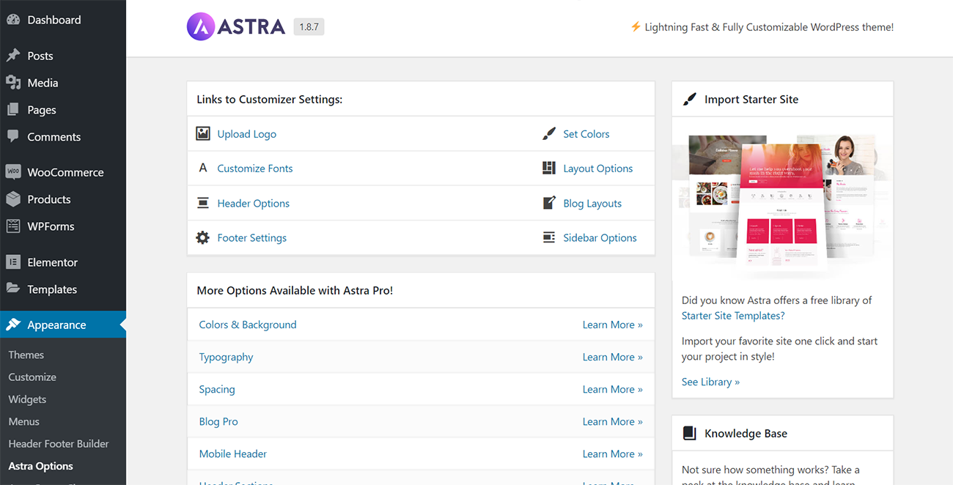Screen dimensions: 953x485
Task: Click the lightning bolt tagline icon
Action: (x=636, y=27)
